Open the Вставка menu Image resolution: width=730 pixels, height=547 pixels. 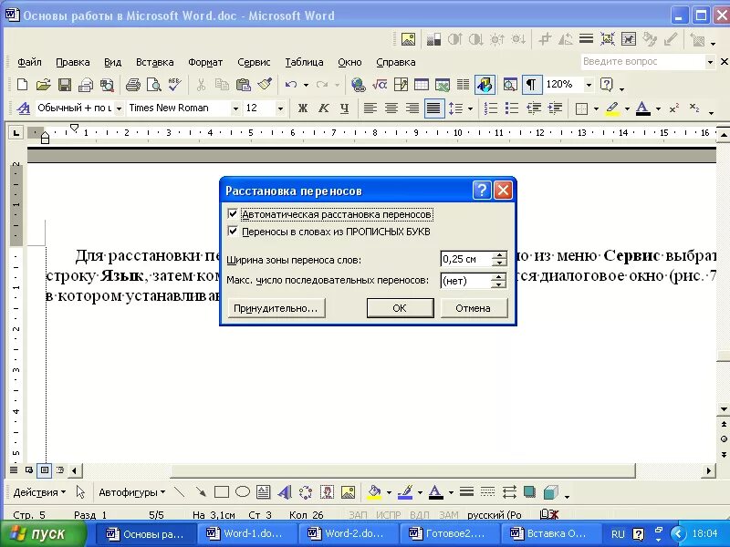coord(154,62)
